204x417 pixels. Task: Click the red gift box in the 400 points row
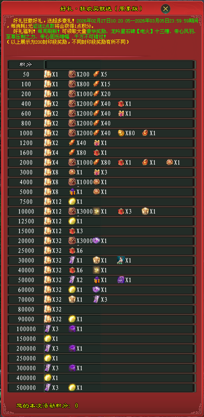(x=121, y=104)
